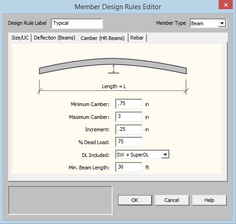This screenshot has height=224, width=236.
Task: Open the Deflection (Beams) tab
Action: 54,38
